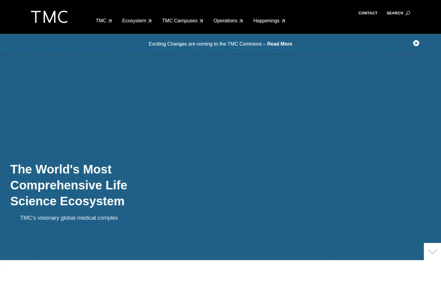The image size is (441, 306).
Task: Dismiss the TMC Commons announcement banner
Action: coord(416,43)
